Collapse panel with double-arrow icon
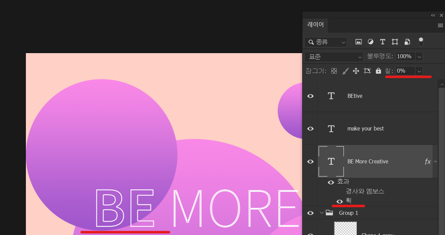Viewport: 445px width, 235px height. (x=433, y=15)
